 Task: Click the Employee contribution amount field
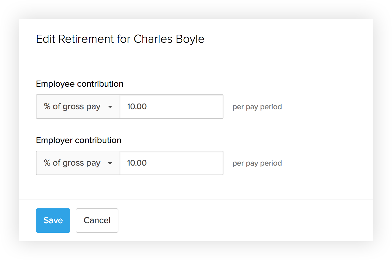coord(171,107)
